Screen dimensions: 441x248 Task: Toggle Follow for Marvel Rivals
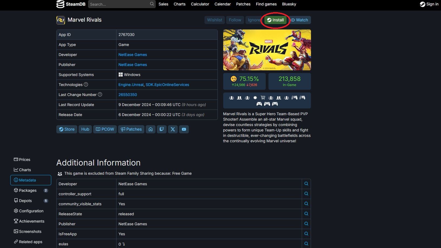click(x=235, y=20)
